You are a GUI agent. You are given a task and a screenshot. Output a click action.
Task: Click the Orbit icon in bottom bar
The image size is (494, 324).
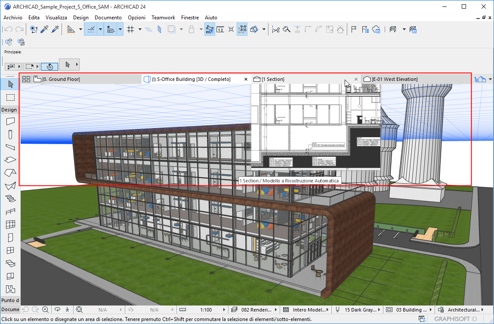coord(57,309)
